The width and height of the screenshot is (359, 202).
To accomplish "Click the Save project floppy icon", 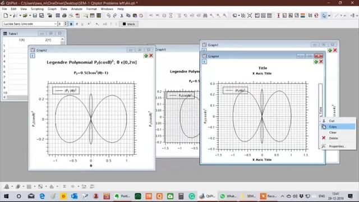I will pyautogui.click(x=35, y=16).
